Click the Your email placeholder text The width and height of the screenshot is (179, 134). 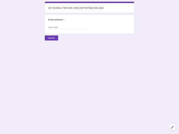(x=53, y=27)
